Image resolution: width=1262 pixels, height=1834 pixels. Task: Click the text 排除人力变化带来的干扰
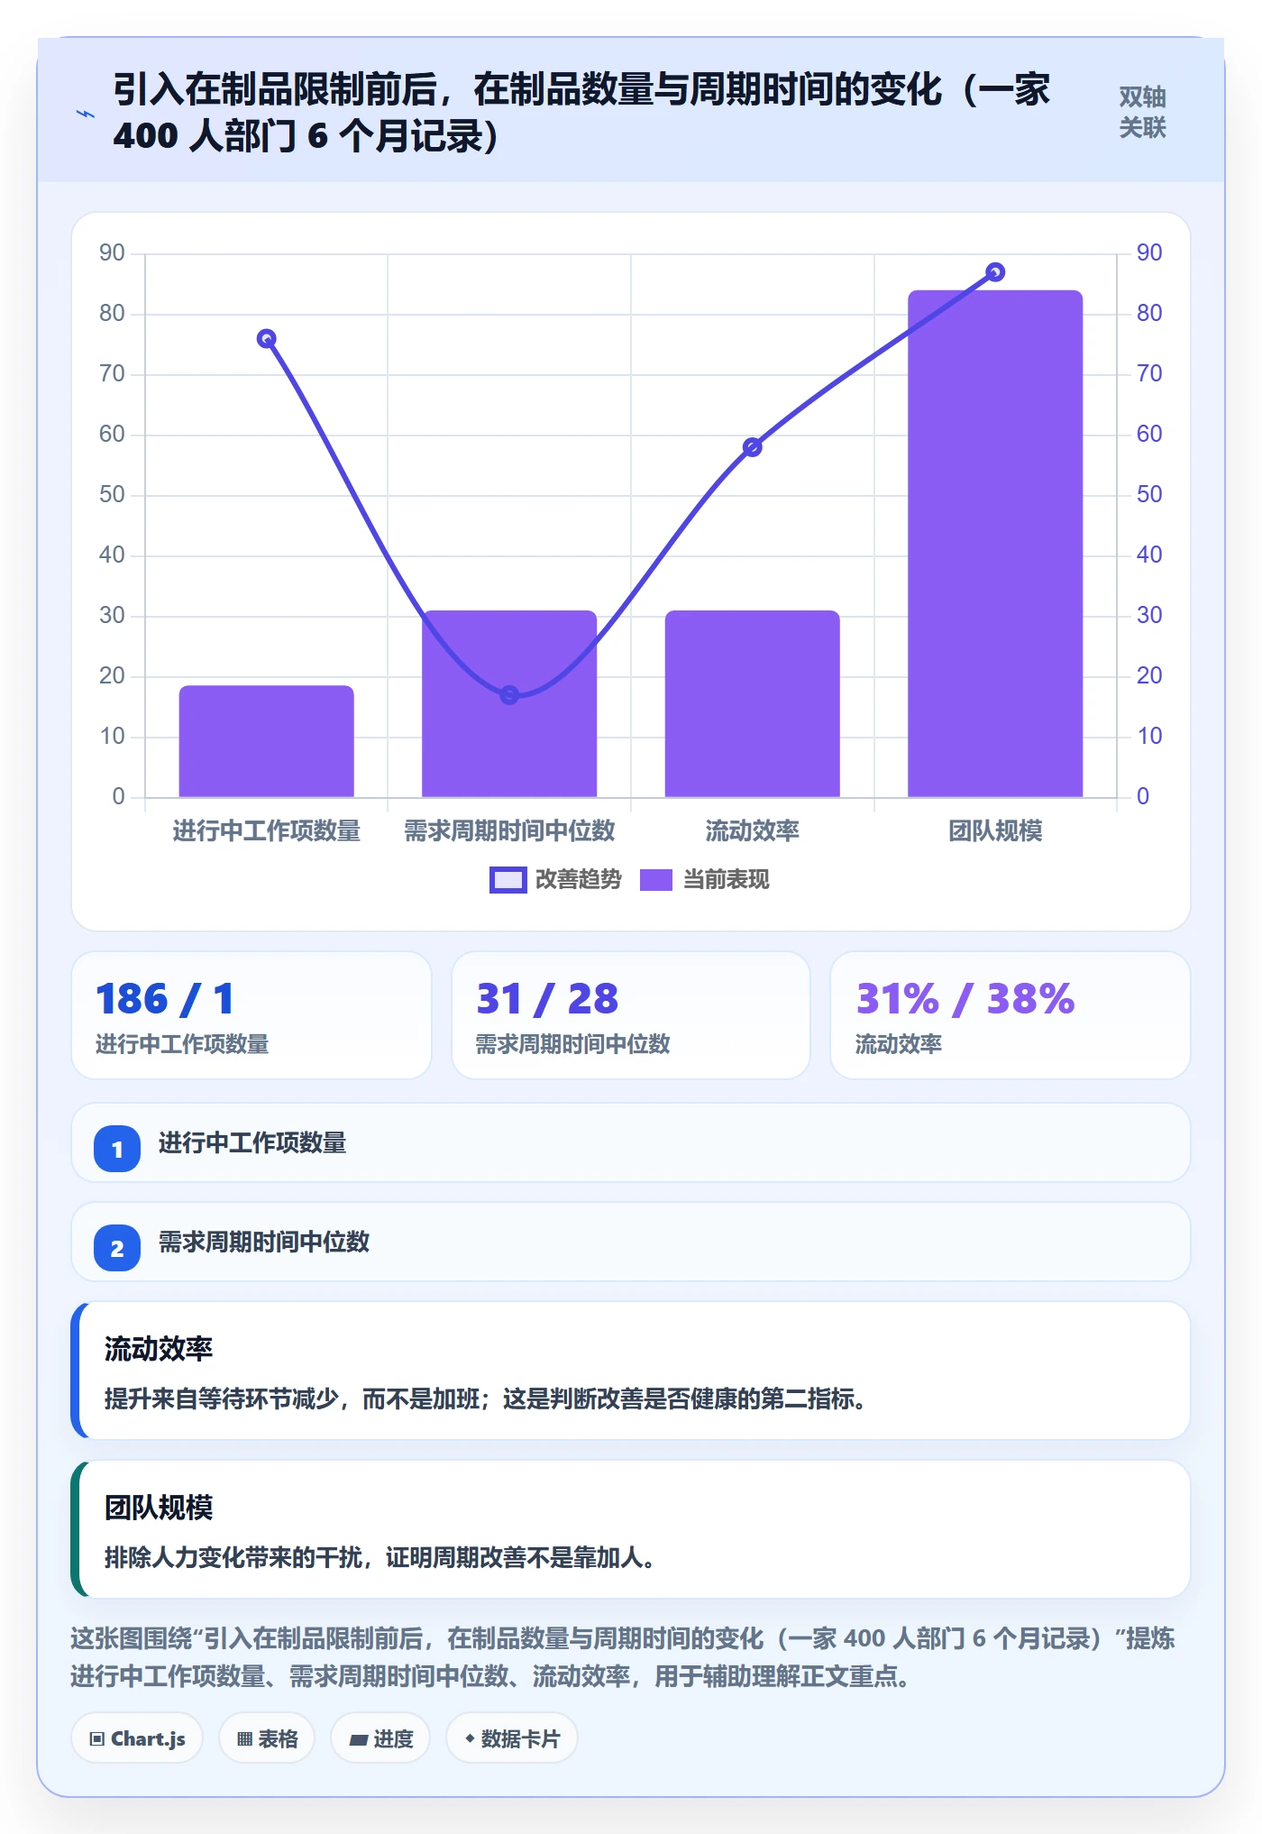(233, 1557)
